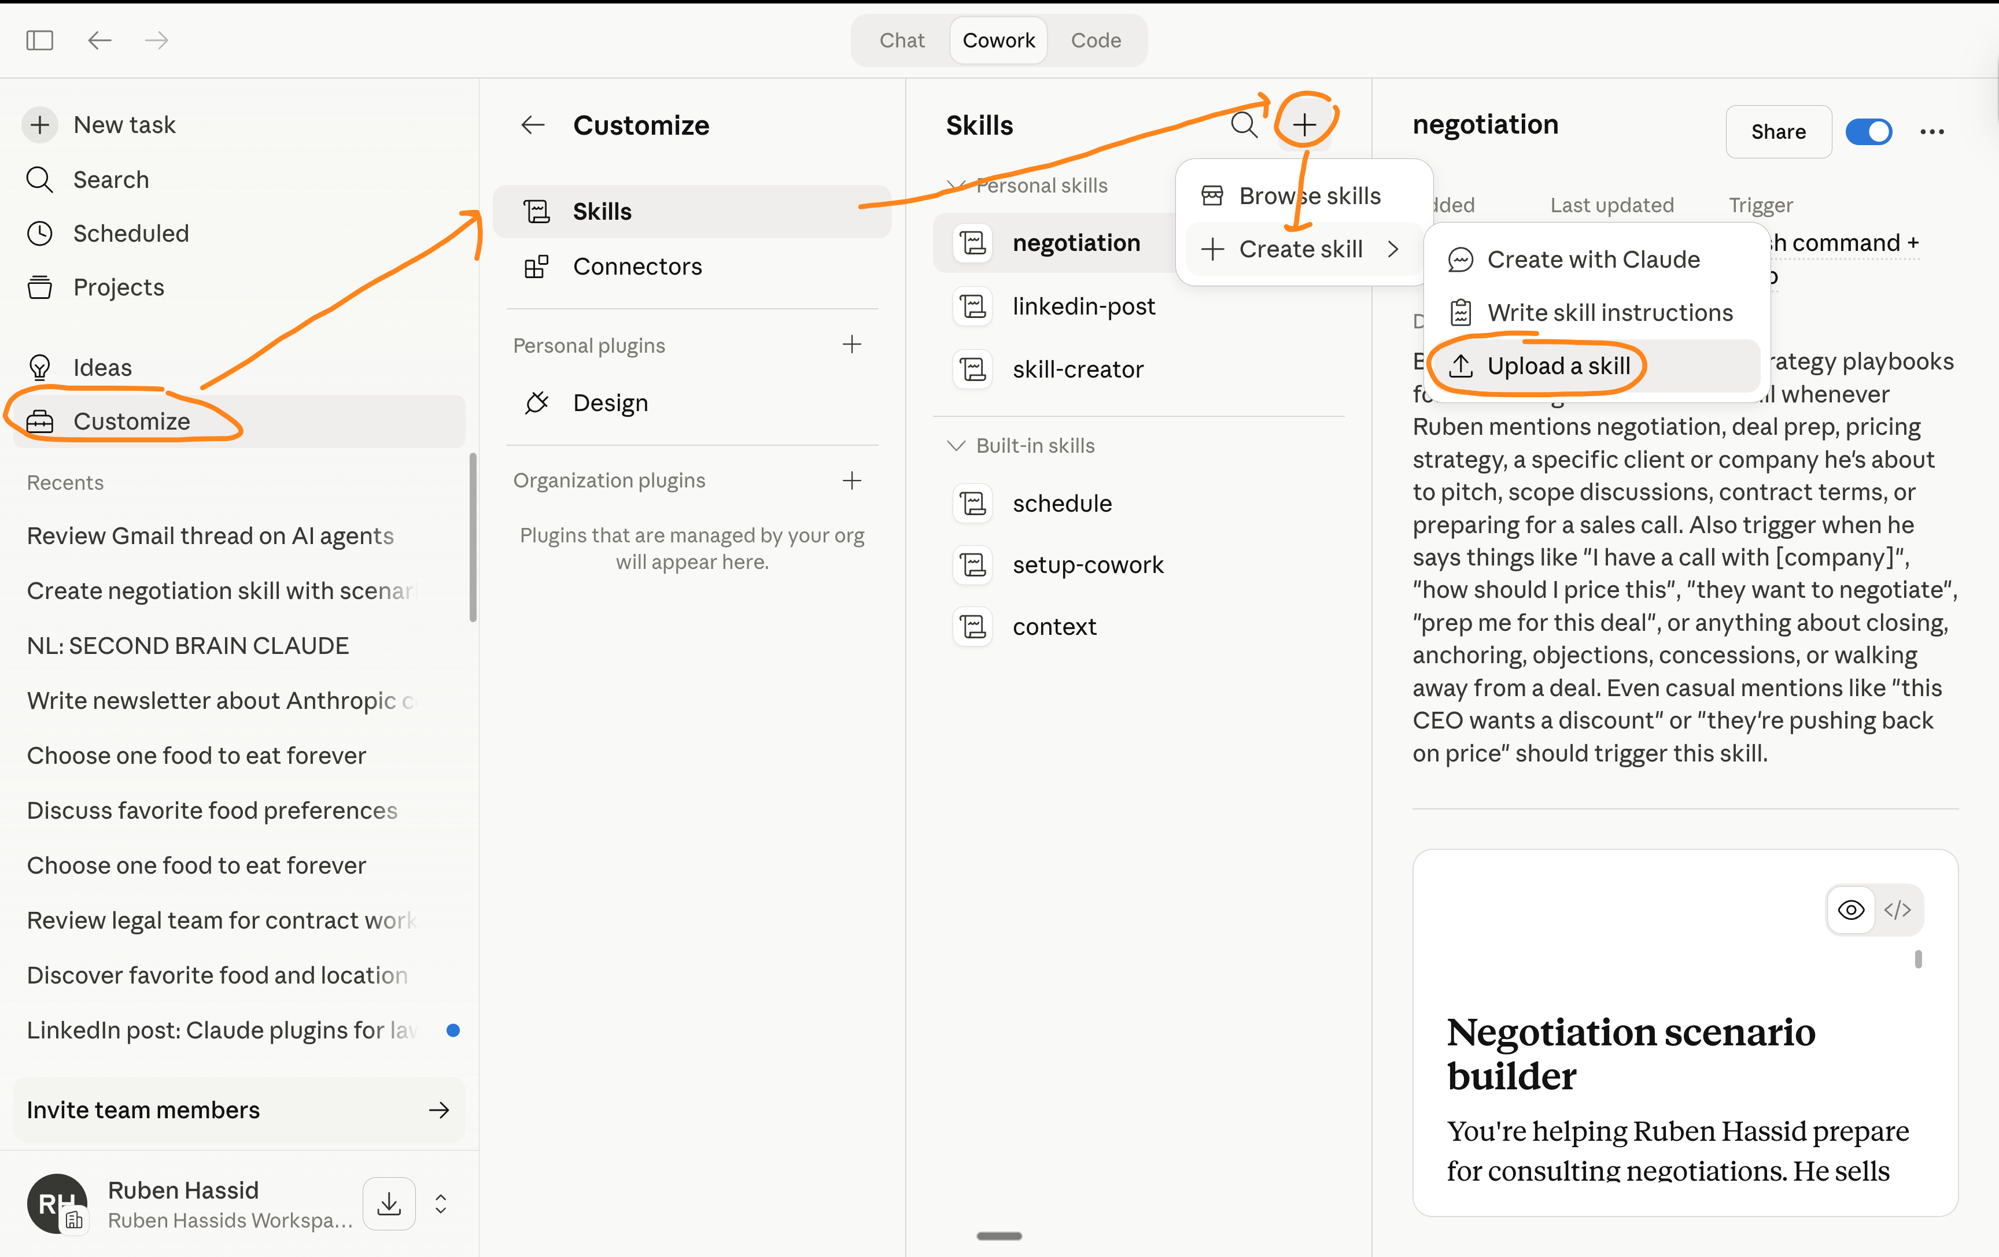
Task: Disable the negotiation skill toggle
Action: 1868,132
